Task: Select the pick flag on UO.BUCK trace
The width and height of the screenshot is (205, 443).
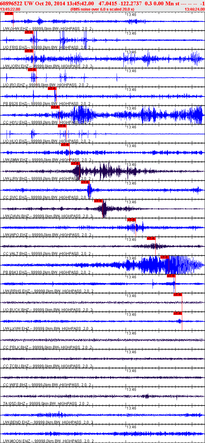Action: pyautogui.click(x=178, y=295)
